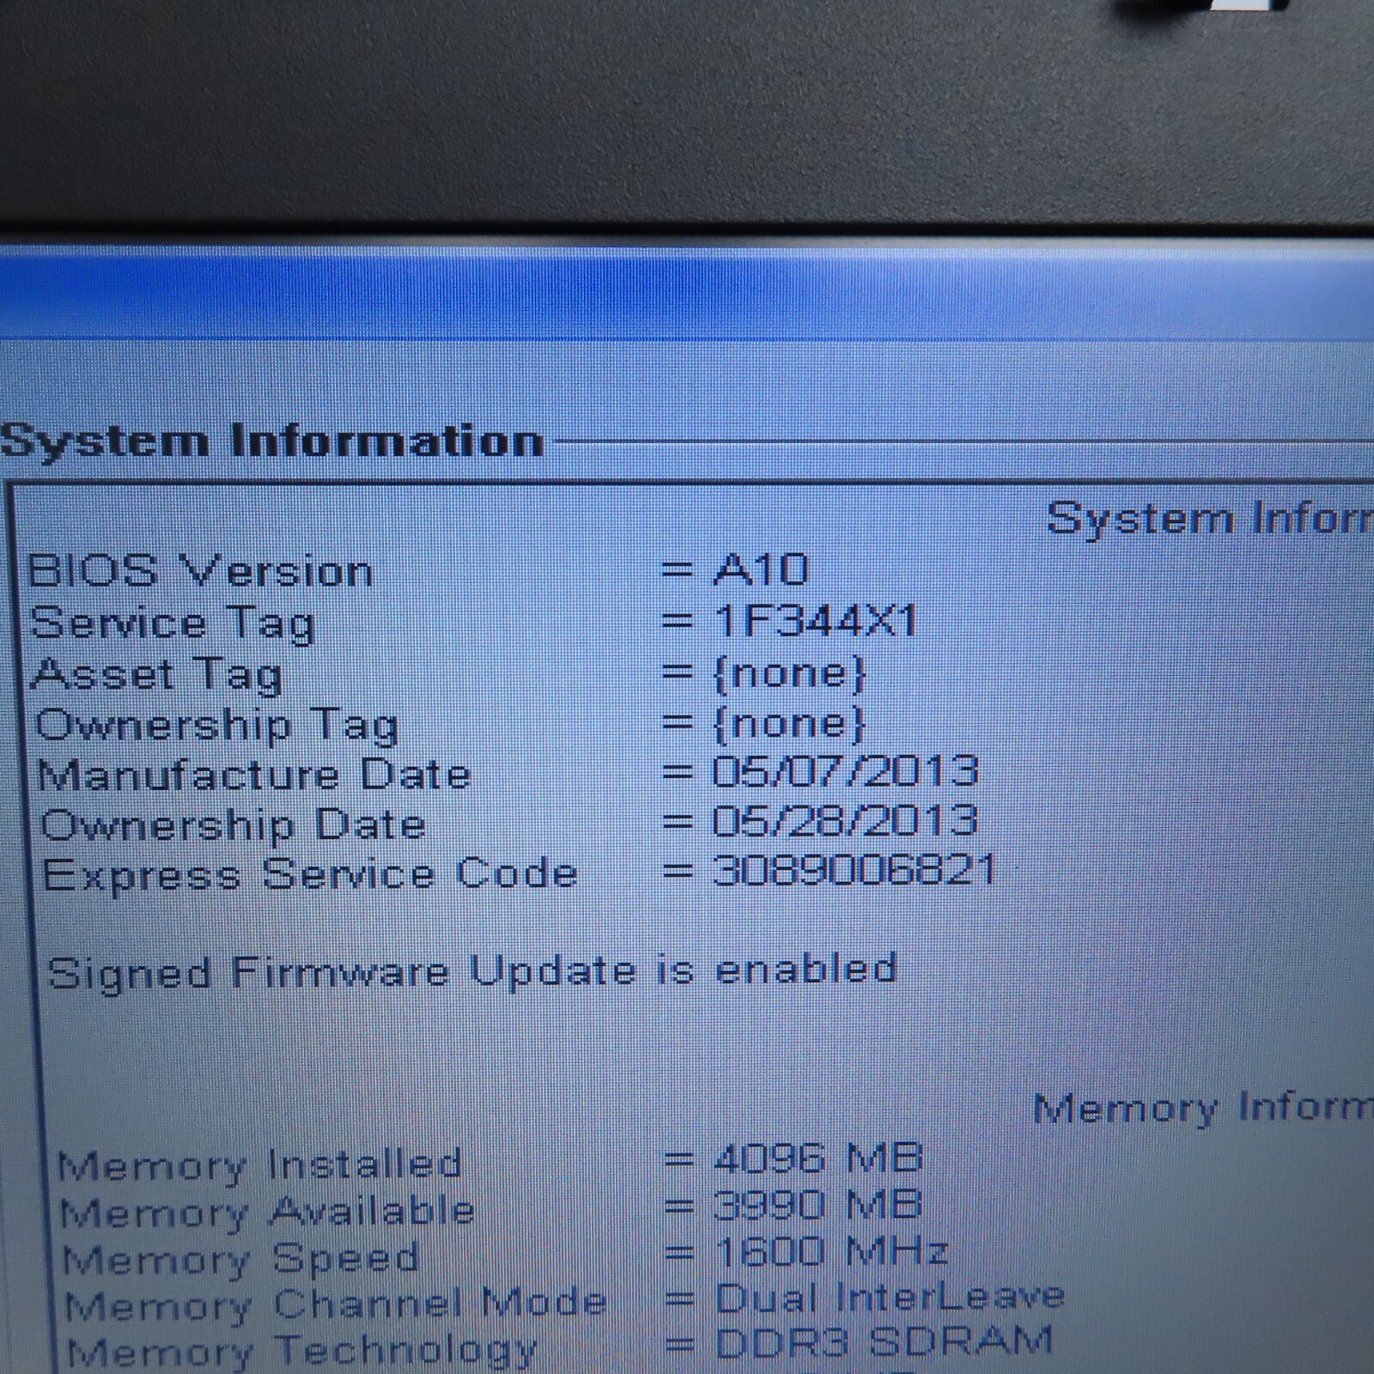Select the Ownership Tag label
The height and width of the screenshot is (1374, 1374).
tap(217, 727)
